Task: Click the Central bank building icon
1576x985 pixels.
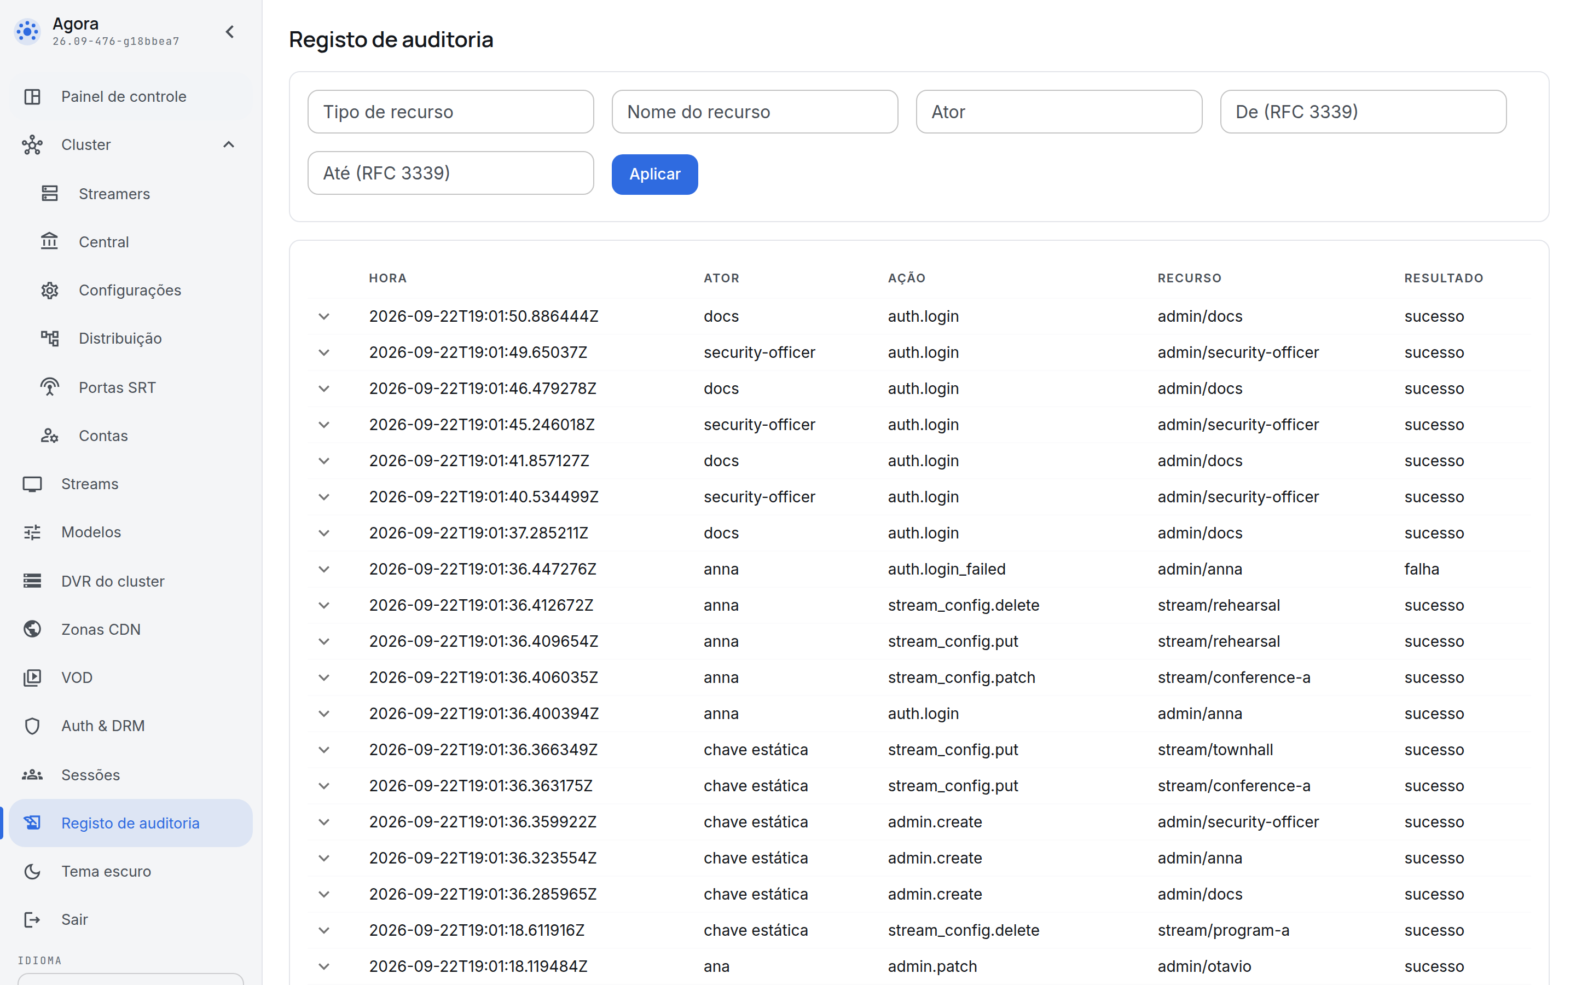Action: [x=49, y=242]
